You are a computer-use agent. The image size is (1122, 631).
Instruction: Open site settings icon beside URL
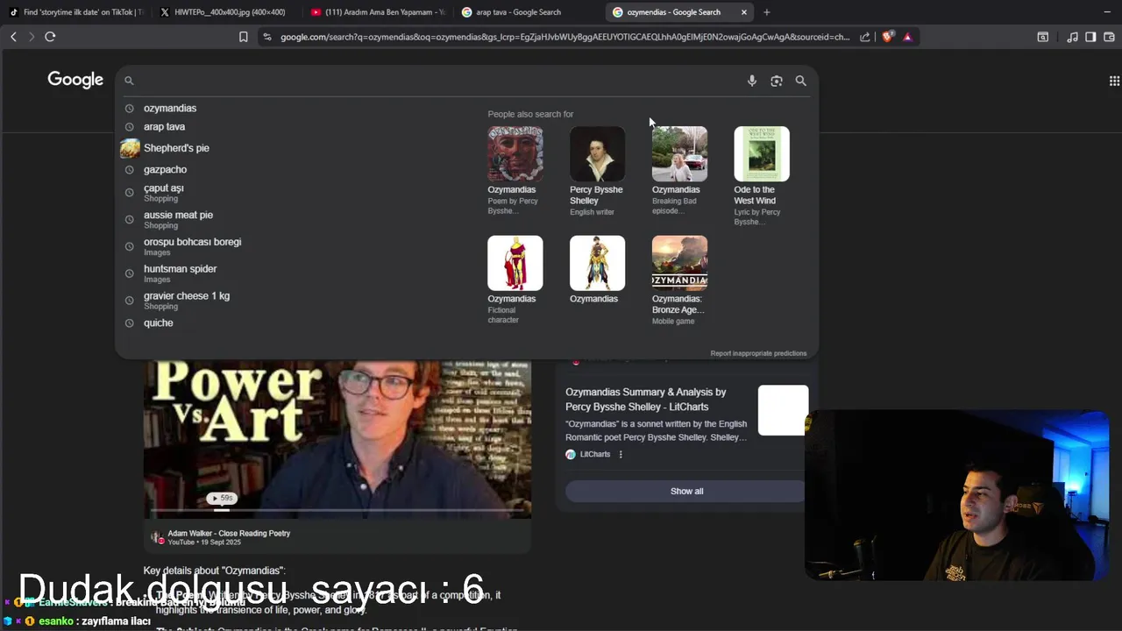(x=267, y=37)
